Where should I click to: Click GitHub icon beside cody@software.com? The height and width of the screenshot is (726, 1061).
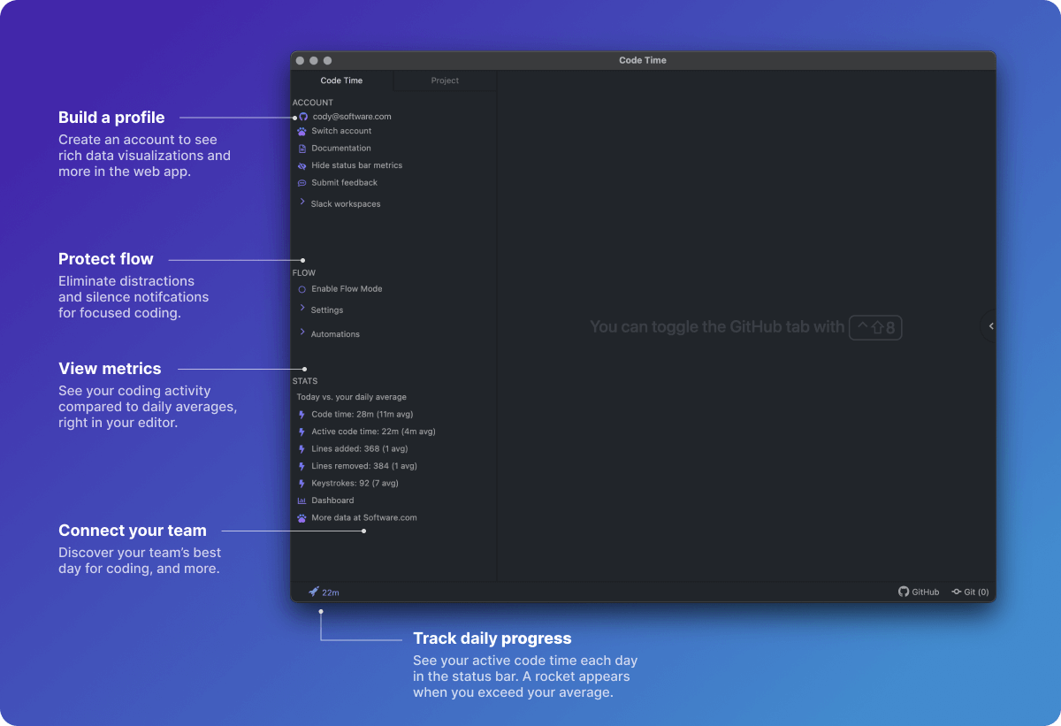(x=303, y=117)
